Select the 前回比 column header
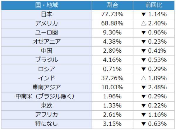The image size is (176, 130). pos(154,5)
